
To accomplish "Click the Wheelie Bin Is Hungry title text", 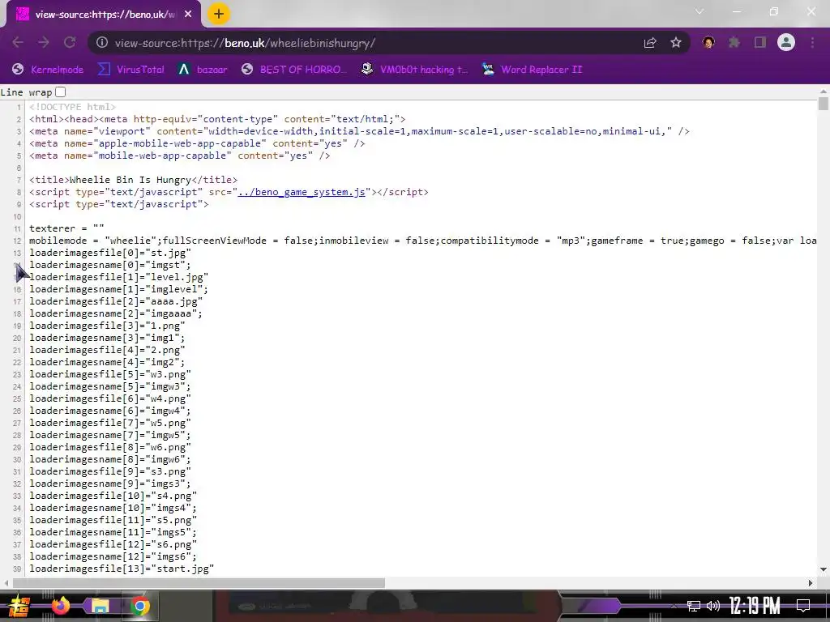I will click(x=130, y=180).
